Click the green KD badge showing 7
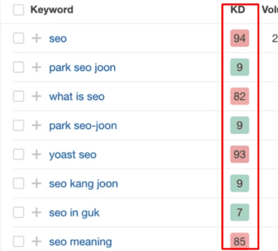Screen dimensions: 278x251 [239, 212]
